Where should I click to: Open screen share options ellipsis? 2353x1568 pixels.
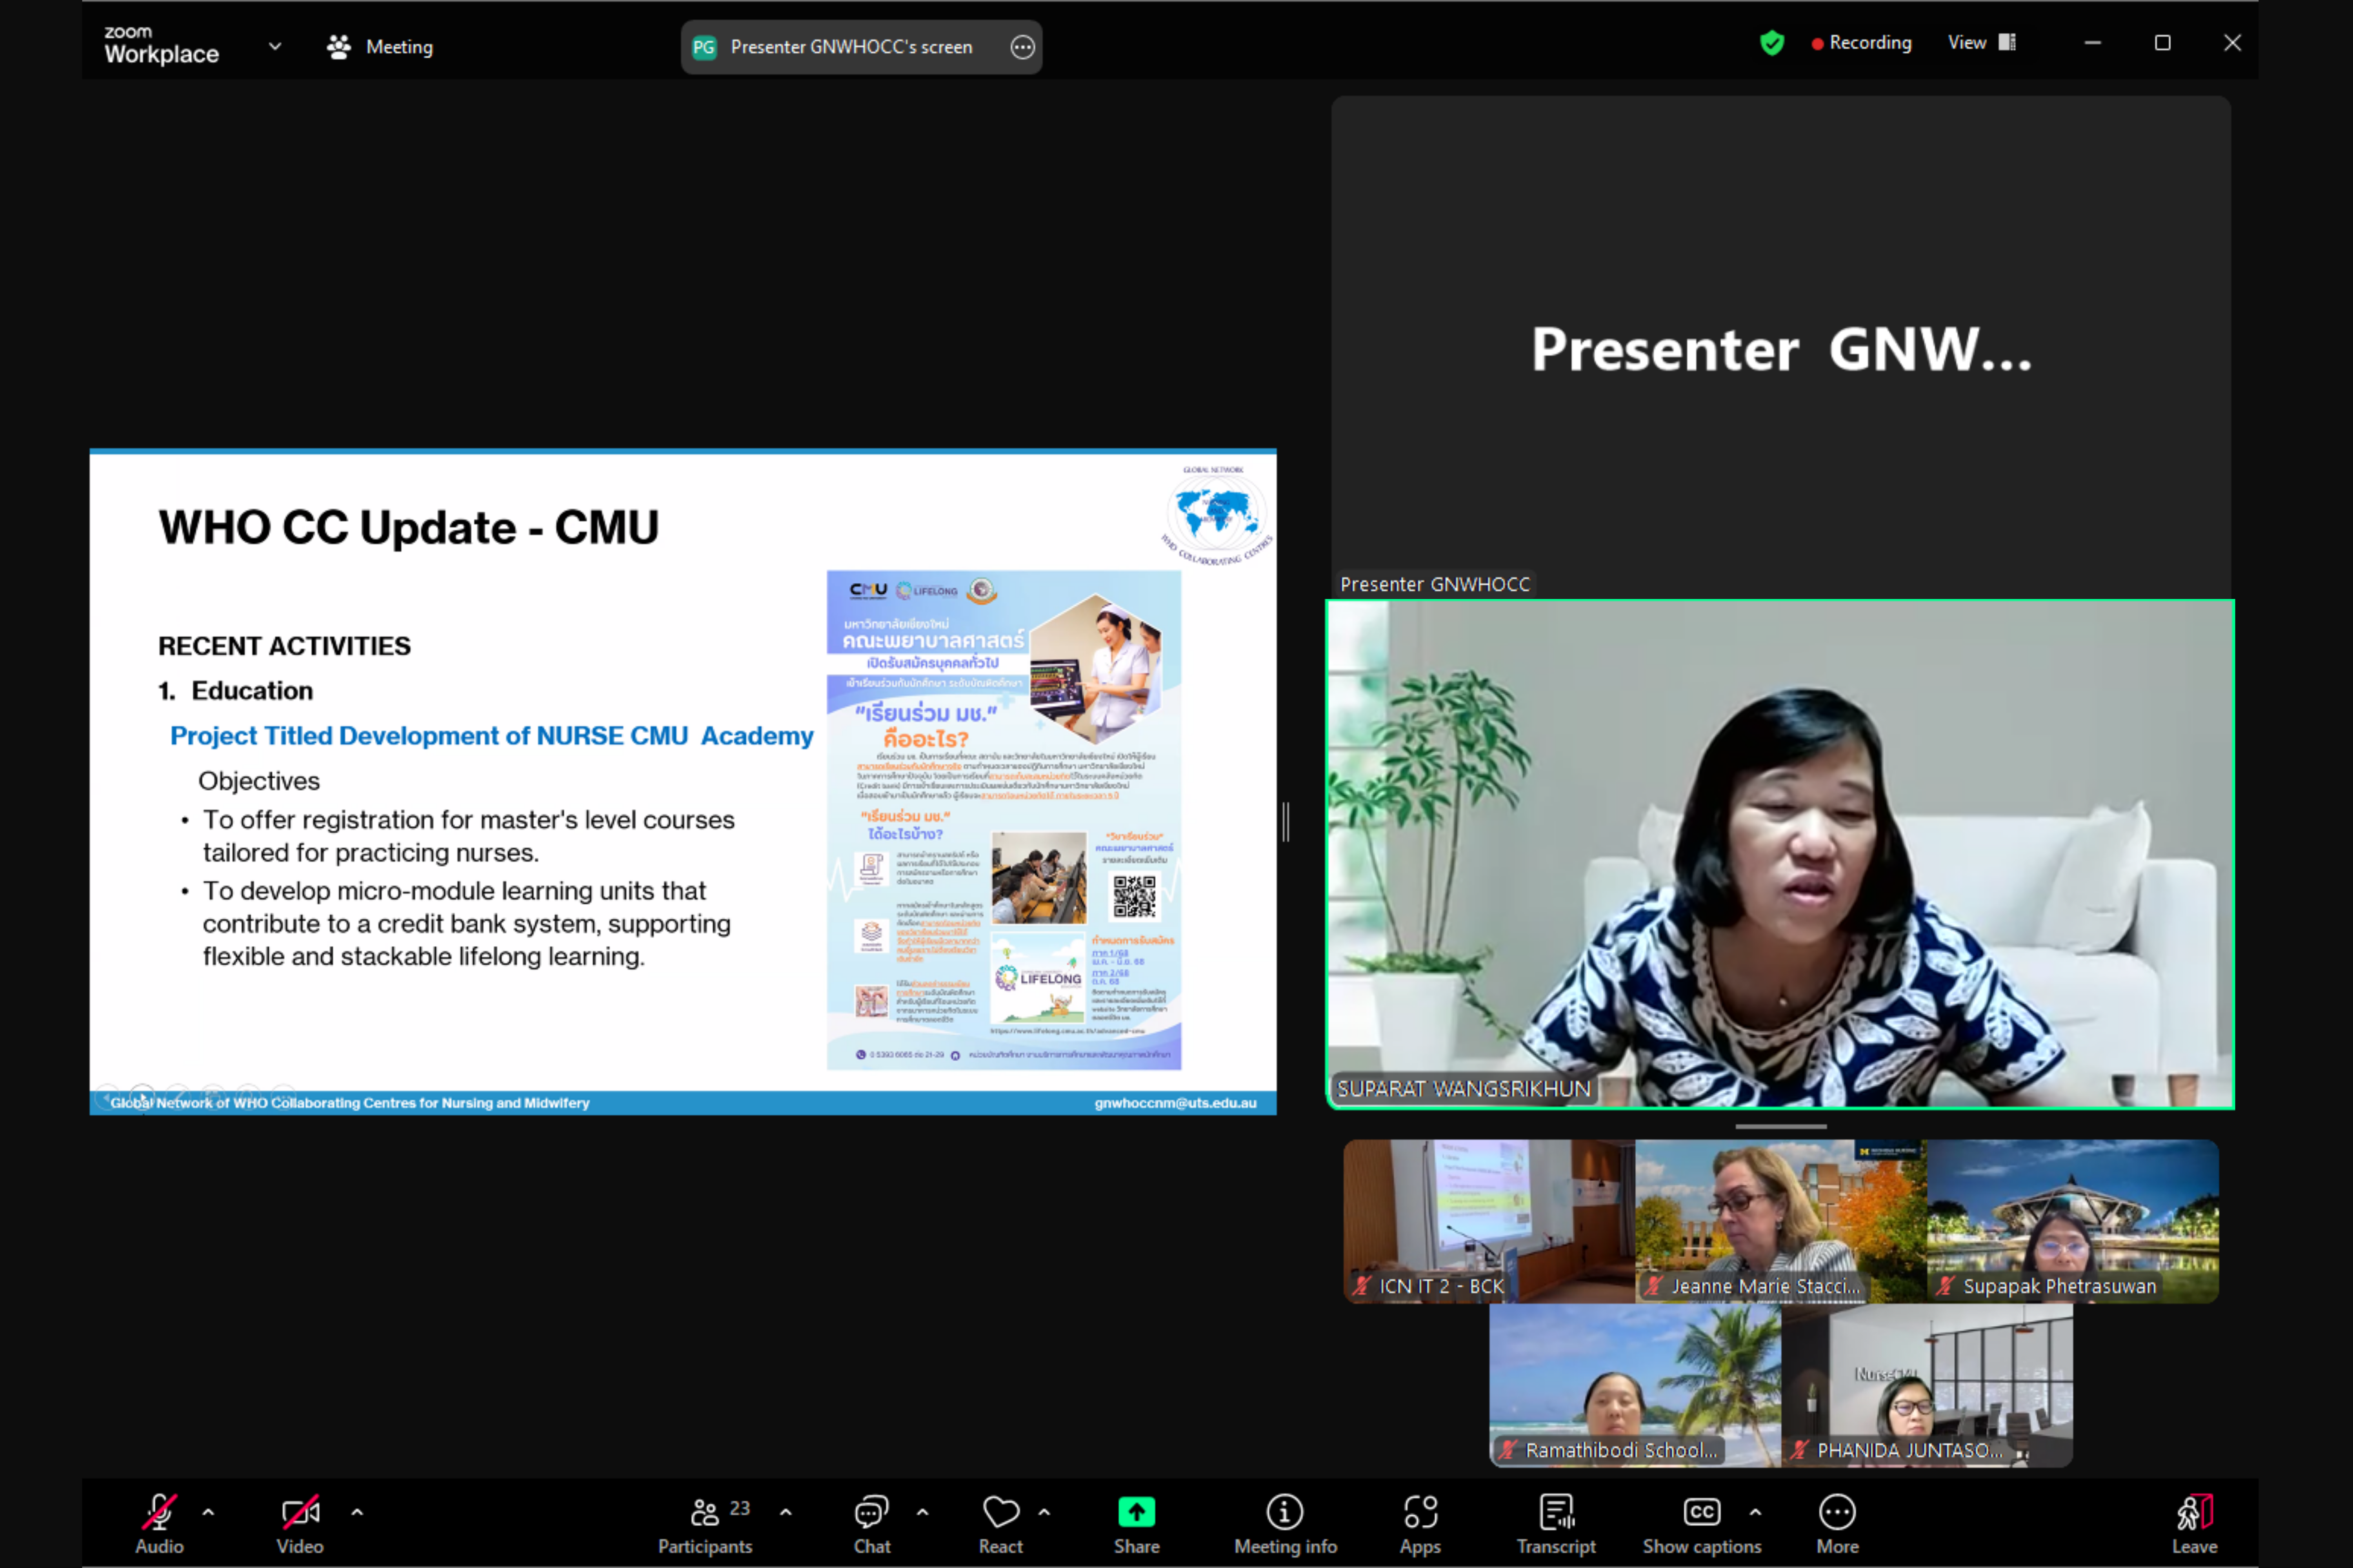pyautogui.click(x=1022, y=47)
